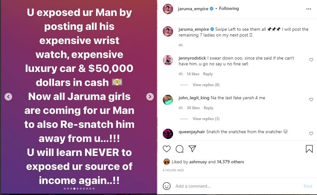Go back a slide using the left carousel arrow
Screen dimensions: 317x195
[x=8, y=96]
